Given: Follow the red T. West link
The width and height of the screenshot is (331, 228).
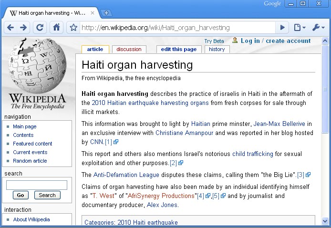Looking at the screenshot, I should point(103,196).
